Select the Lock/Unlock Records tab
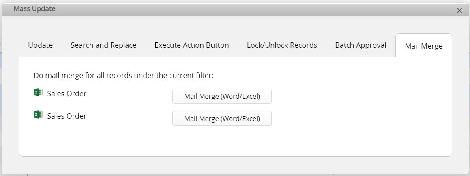Image resolution: width=470 pixels, height=176 pixels. [282, 45]
